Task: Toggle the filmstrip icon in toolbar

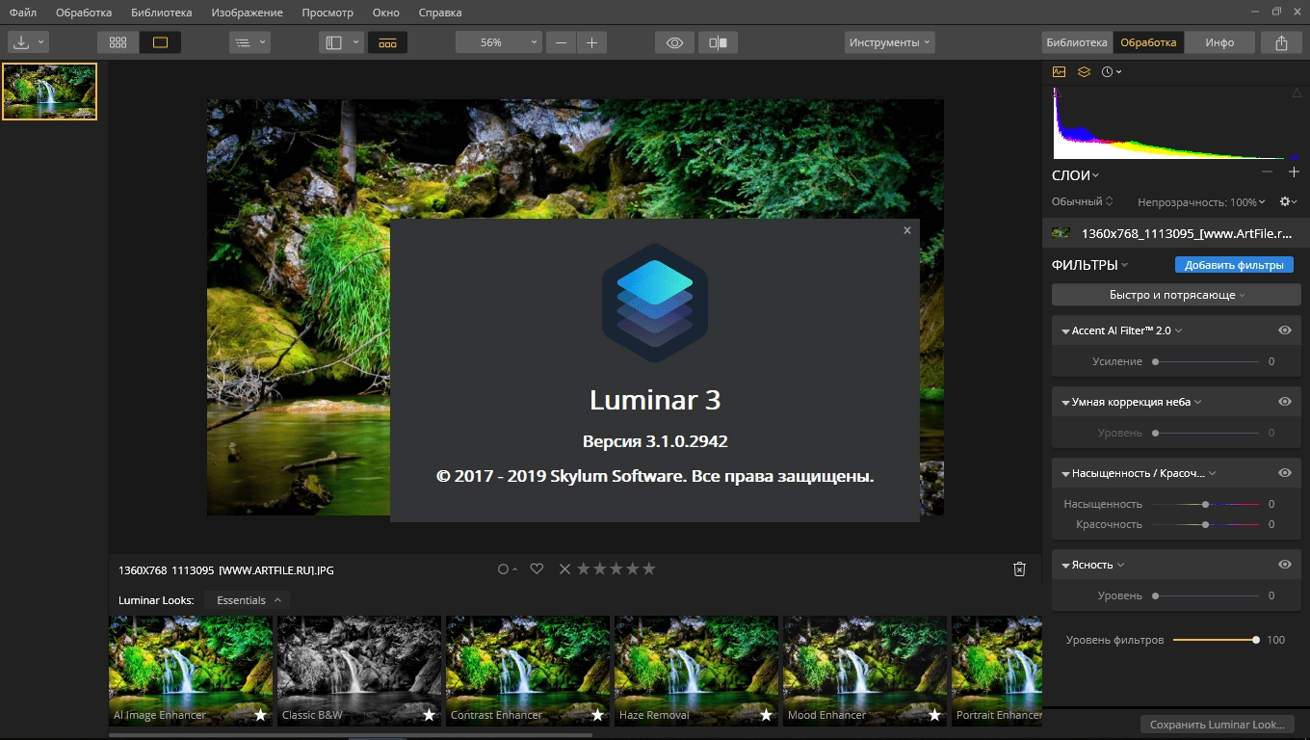Action: [x=387, y=42]
